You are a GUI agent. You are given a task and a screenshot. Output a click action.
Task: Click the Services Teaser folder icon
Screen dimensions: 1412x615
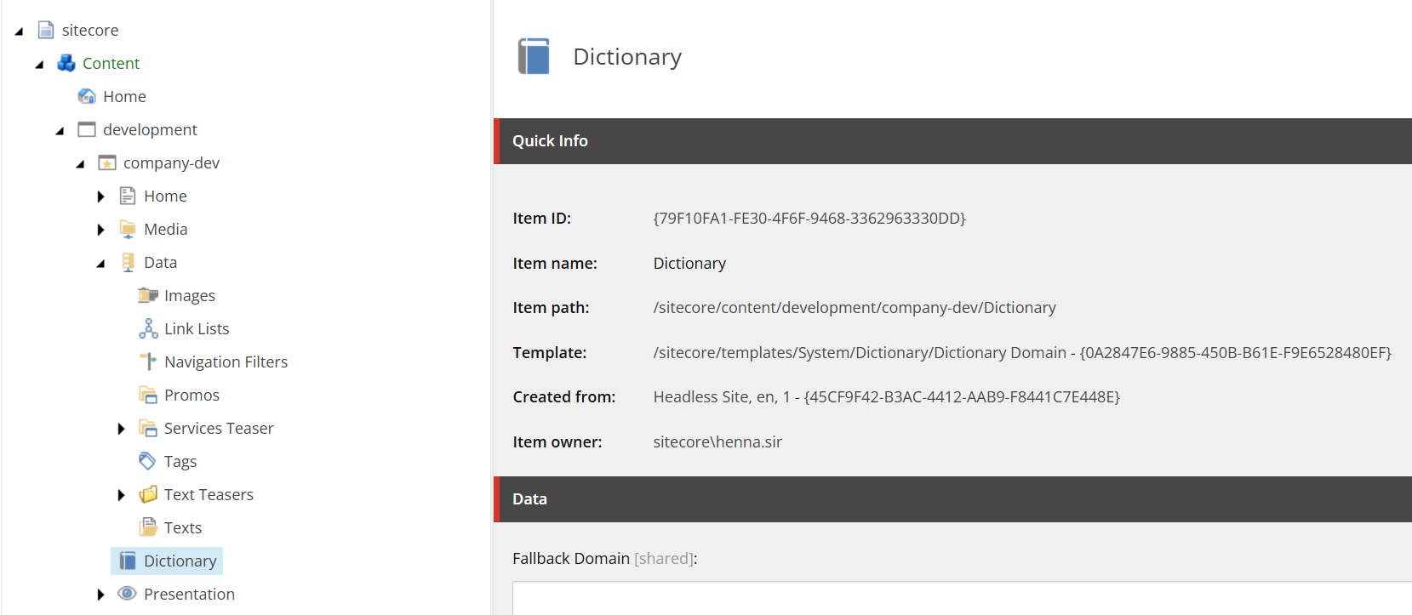(148, 428)
